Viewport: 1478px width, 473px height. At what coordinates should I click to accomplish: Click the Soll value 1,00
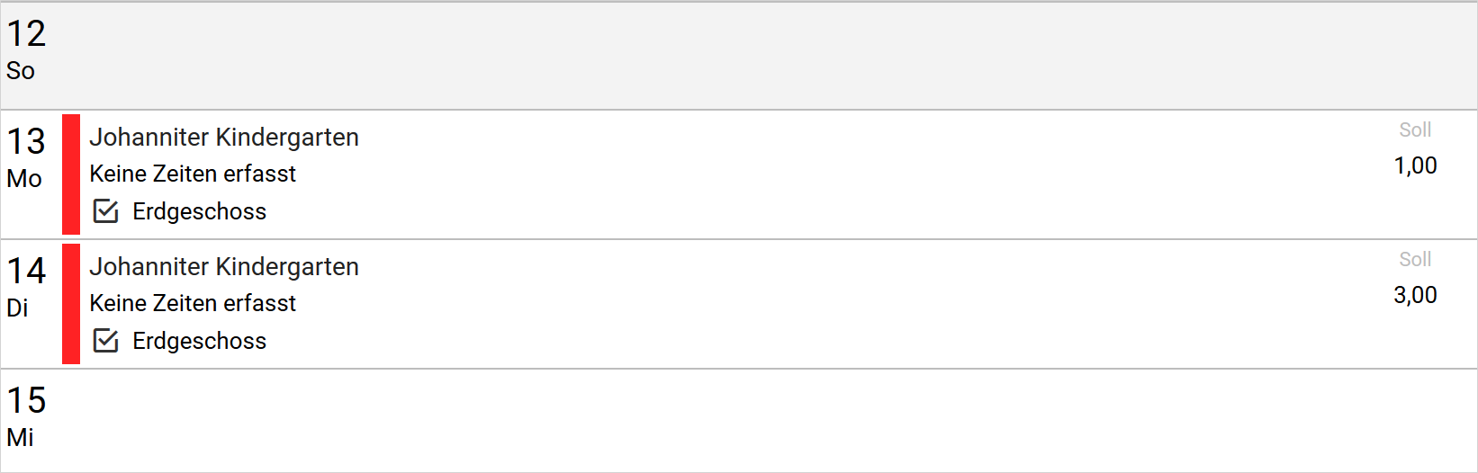[1415, 165]
